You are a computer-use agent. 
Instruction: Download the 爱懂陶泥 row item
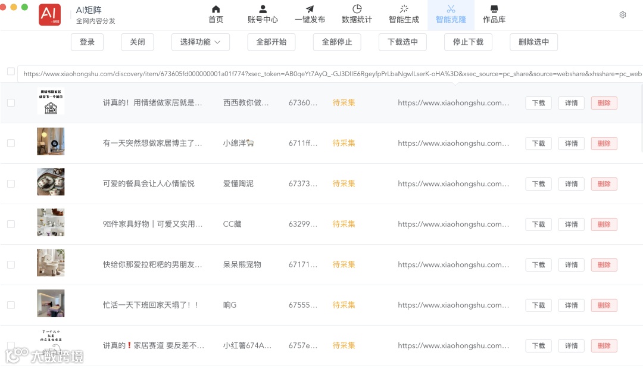(x=538, y=184)
